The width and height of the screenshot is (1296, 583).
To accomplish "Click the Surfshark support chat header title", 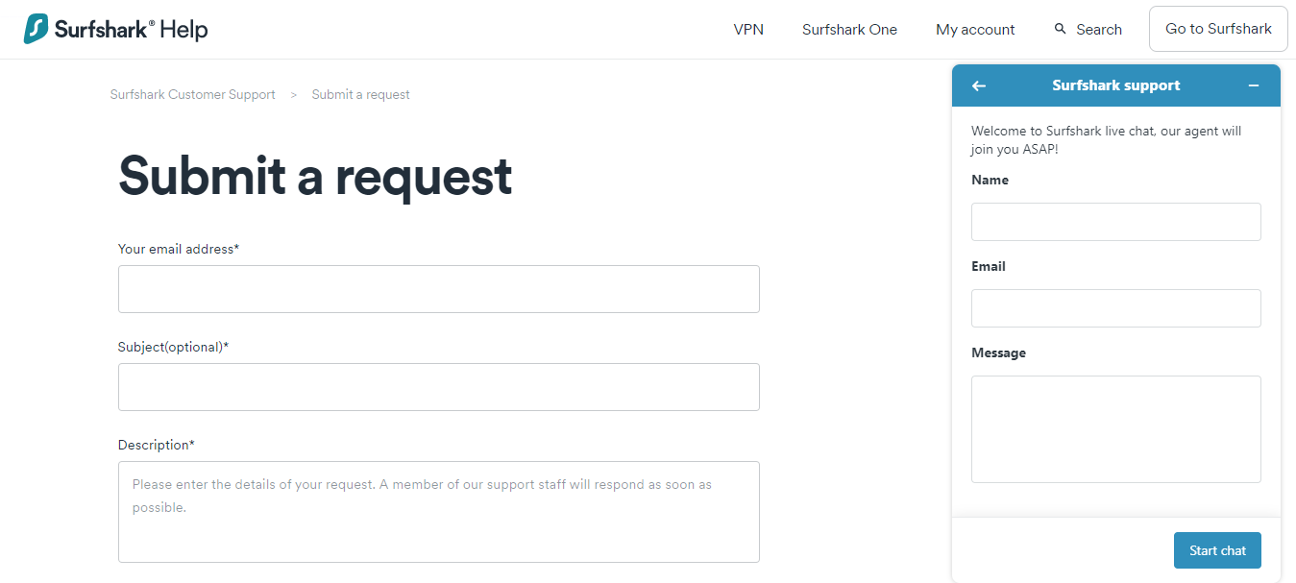I will 1116,85.
